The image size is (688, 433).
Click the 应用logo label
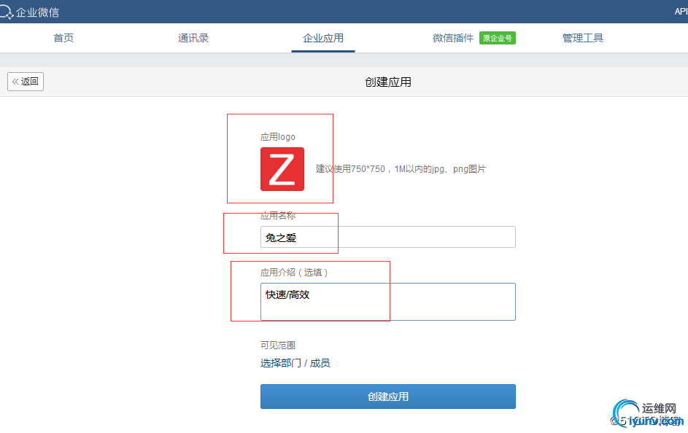coord(277,136)
